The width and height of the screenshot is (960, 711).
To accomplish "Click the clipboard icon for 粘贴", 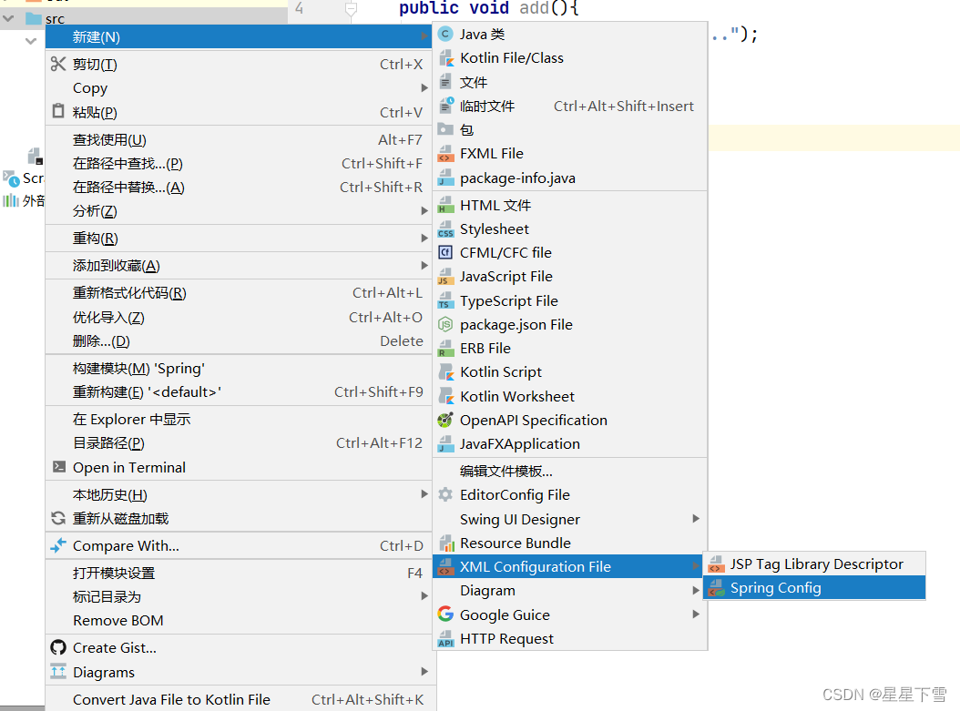I will point(58,111).
